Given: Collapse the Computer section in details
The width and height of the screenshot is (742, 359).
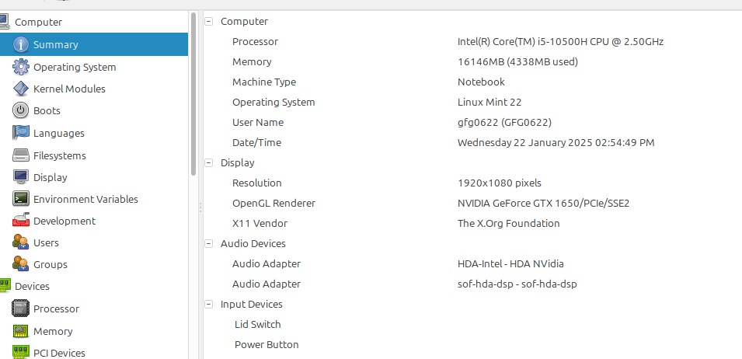Looking at the screenshot, I should tap(208, 22).
